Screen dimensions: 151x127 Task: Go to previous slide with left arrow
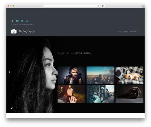pos(9,72)
